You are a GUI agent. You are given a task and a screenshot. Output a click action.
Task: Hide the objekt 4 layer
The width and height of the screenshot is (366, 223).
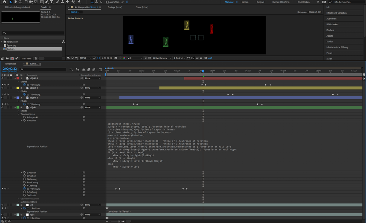[x=2, y=78]
